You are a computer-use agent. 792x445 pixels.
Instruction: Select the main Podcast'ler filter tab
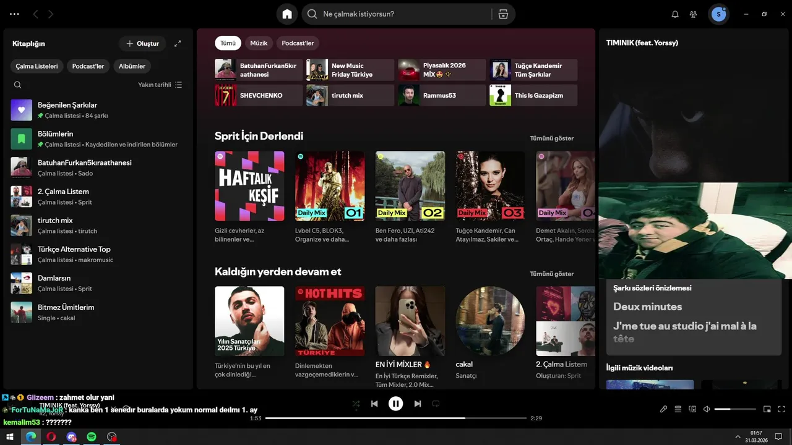(298, 43)
